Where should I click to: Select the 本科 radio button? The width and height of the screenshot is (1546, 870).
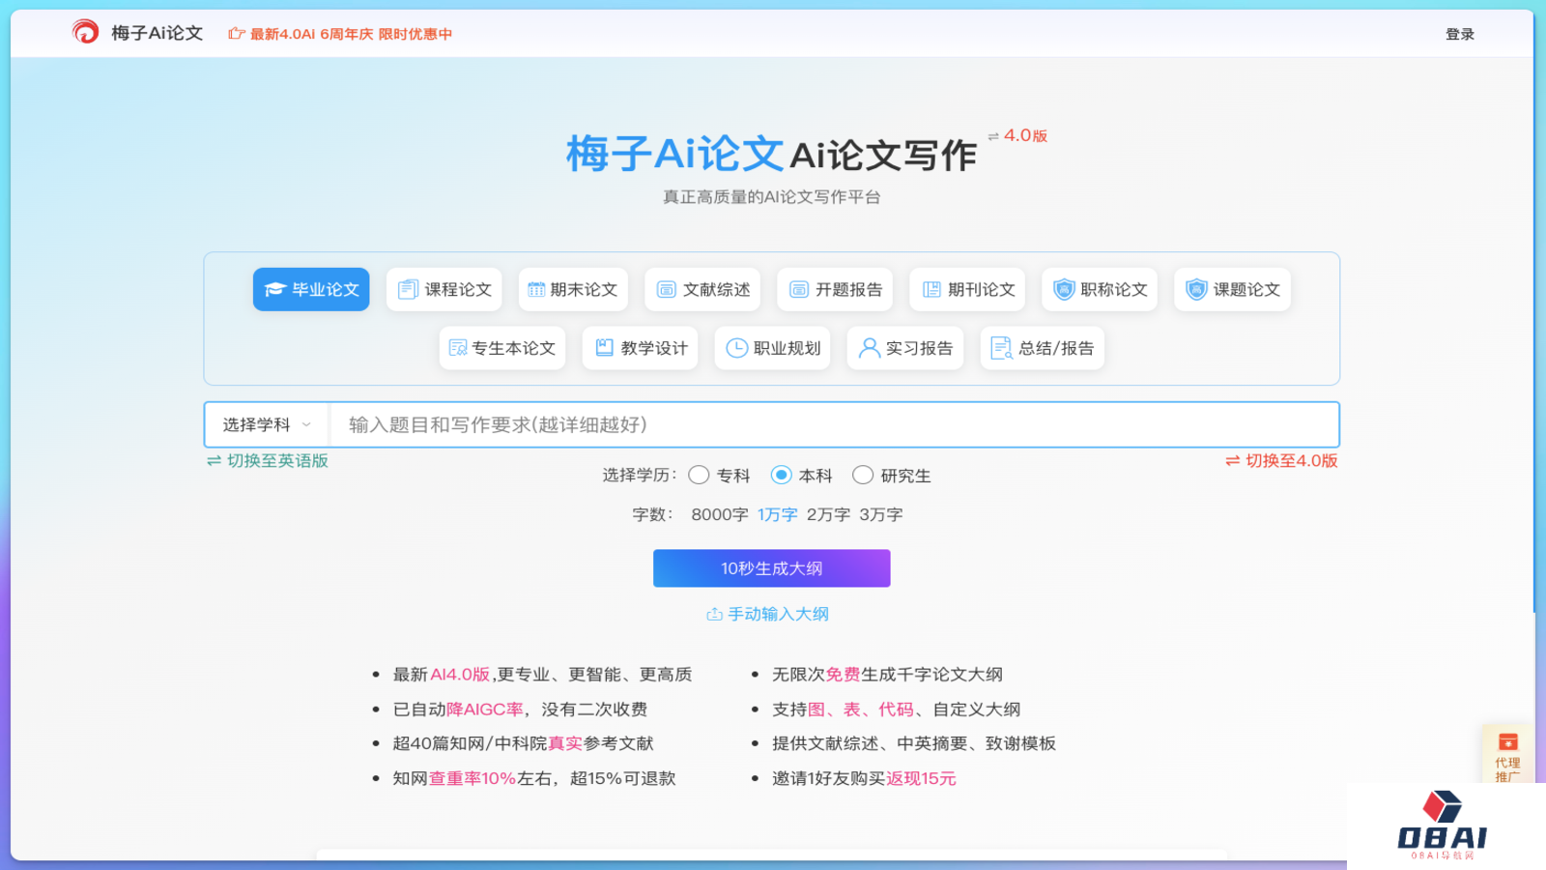[781, 475]
